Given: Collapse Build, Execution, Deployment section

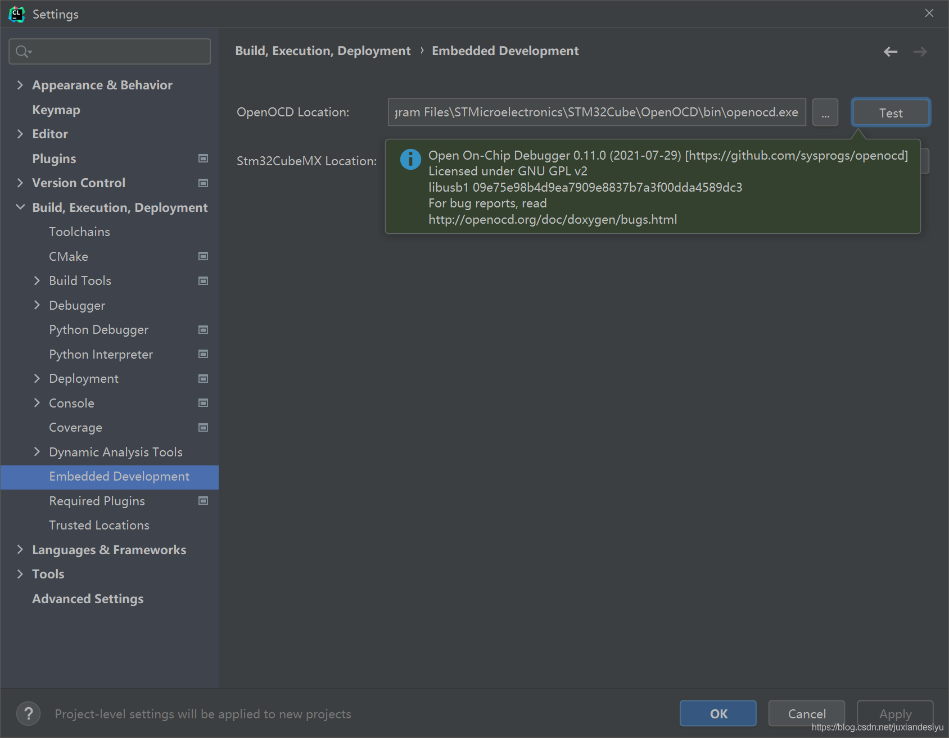Looking at the screenshot, I should (x=20, y=207).
